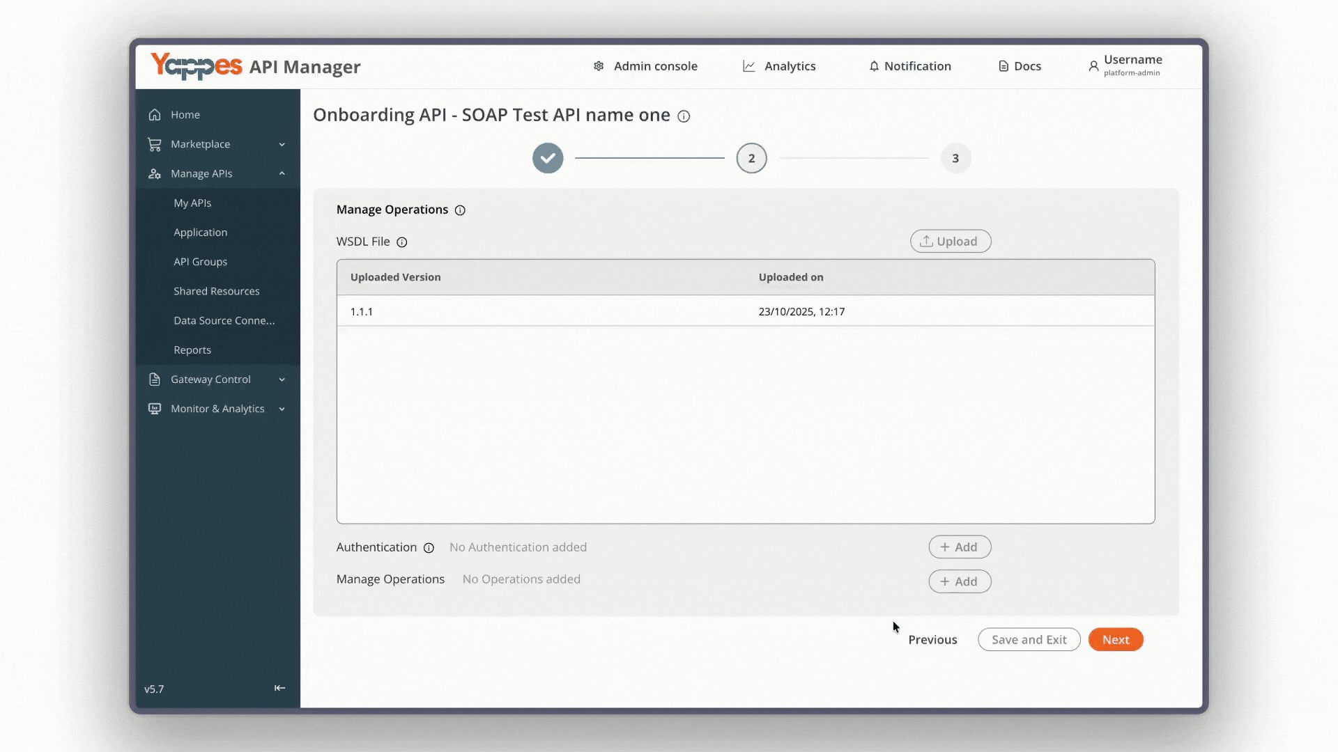Click the Gateway Control document icon
The width and height of the screenshot is (1338, 752).
click(155, 379)
